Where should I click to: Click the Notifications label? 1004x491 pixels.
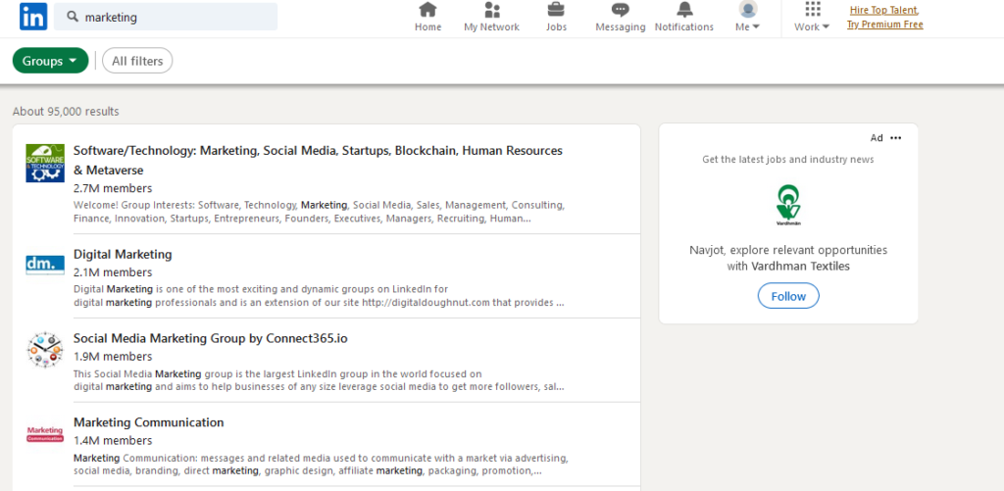point(683,26)
